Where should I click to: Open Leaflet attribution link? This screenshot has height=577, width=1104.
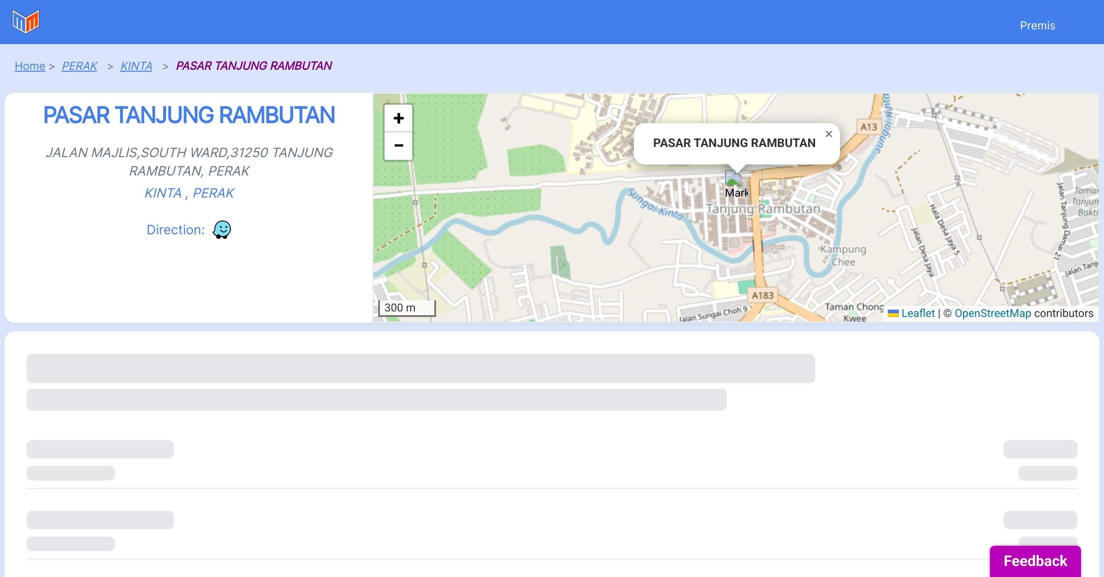[x=918, y=313]
